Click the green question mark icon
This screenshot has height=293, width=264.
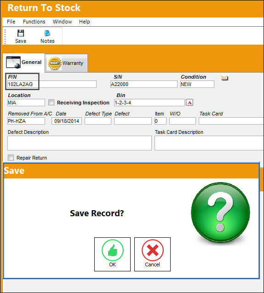(x=220, y=213)
